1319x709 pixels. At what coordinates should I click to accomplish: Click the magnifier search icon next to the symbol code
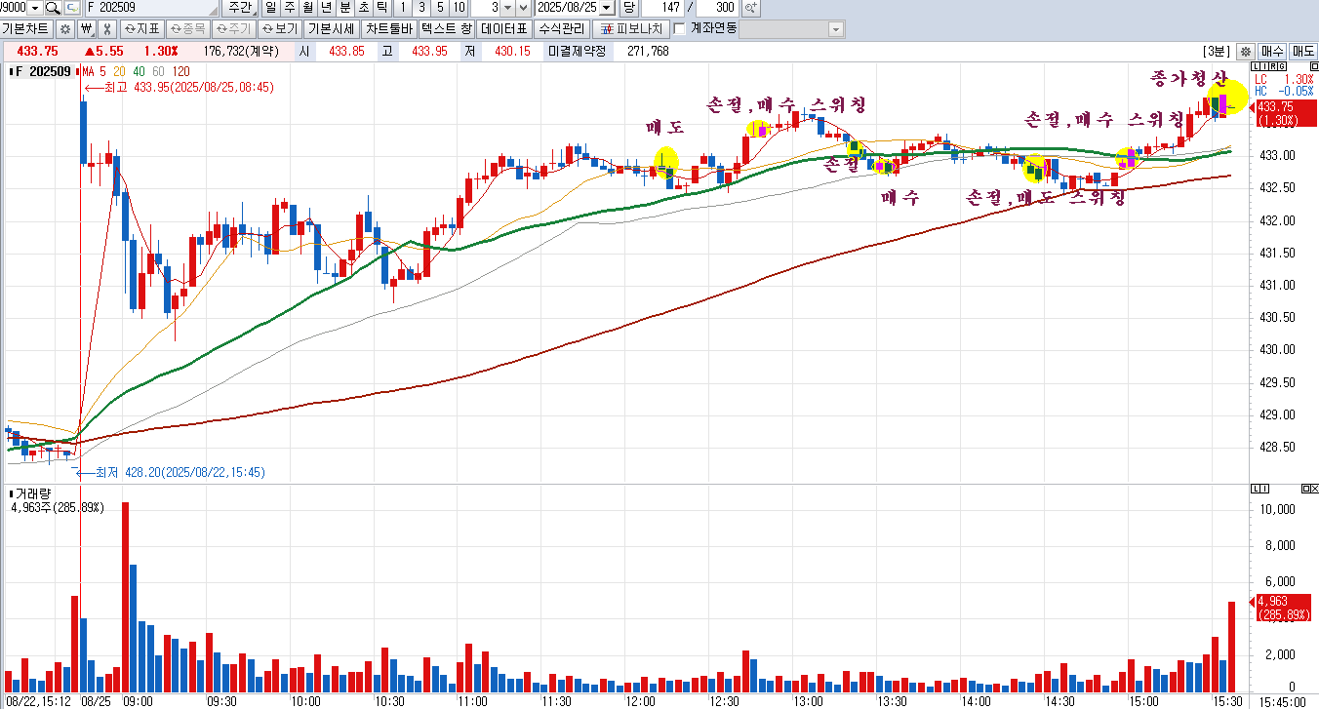point(52,8)
